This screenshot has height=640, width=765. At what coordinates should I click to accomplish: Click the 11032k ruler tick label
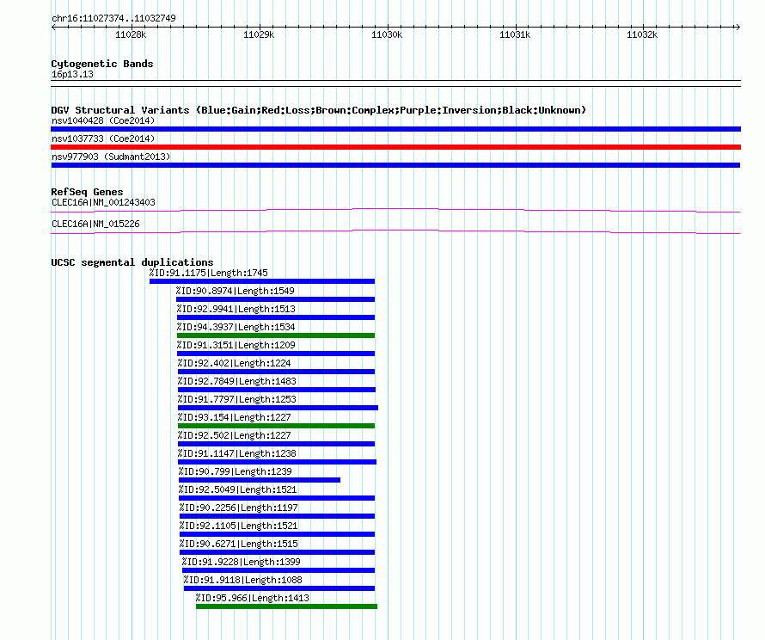click(x=642, y=34)
